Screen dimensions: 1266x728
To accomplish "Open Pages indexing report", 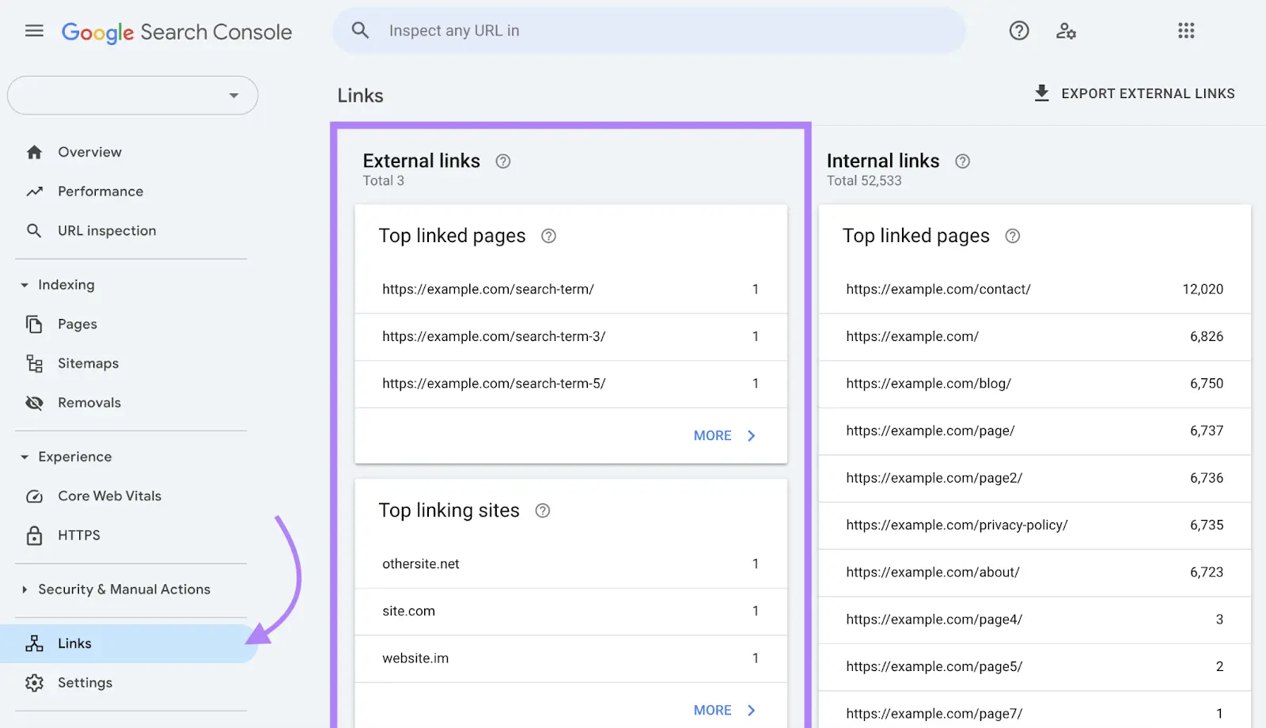I will (78, 324).
